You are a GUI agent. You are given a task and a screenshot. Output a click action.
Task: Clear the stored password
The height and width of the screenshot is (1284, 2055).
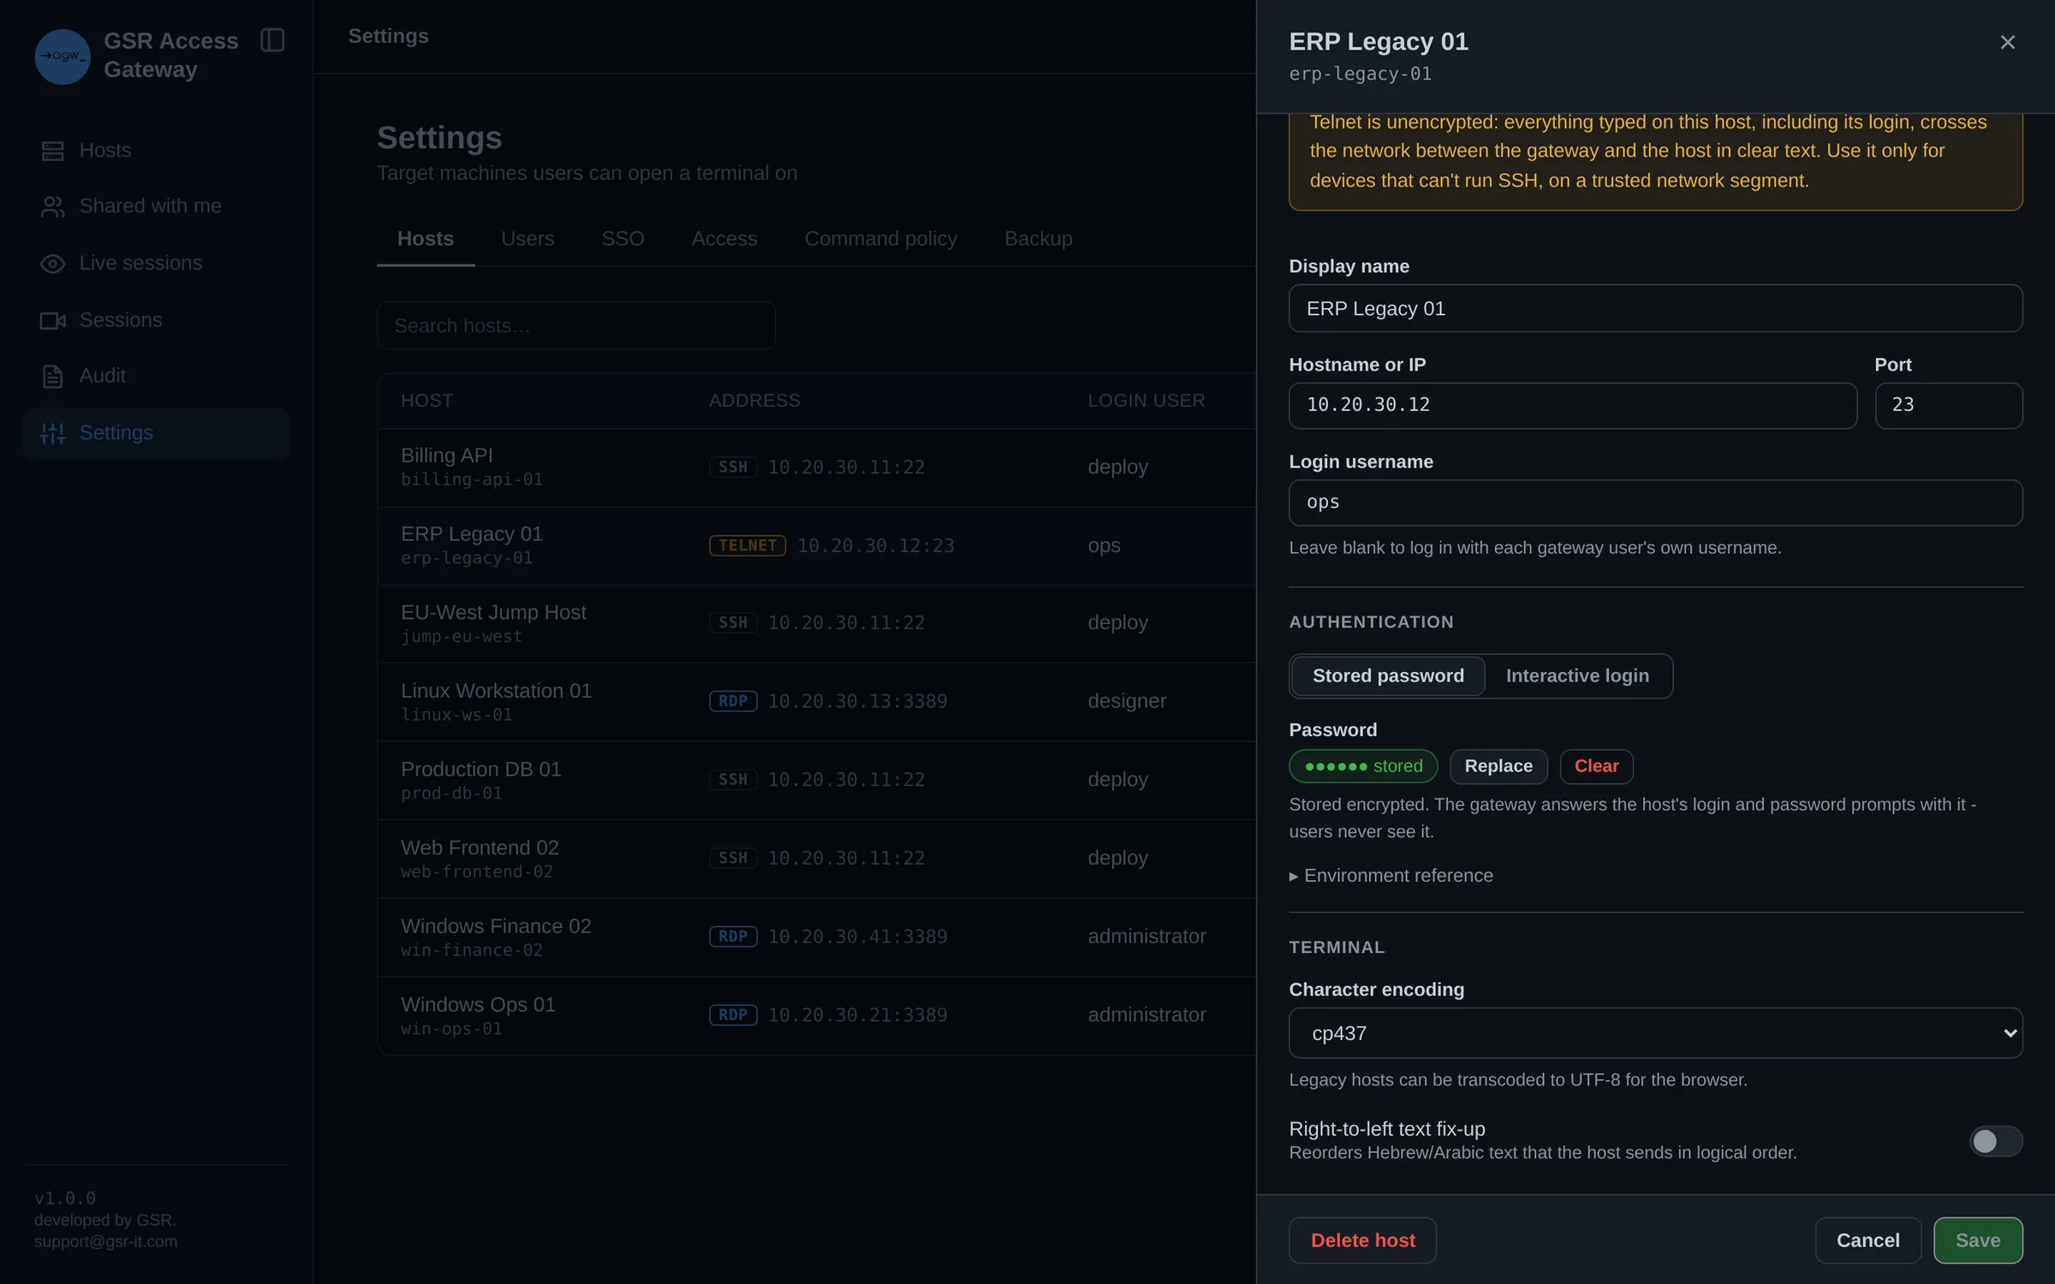click(1596, 766)
